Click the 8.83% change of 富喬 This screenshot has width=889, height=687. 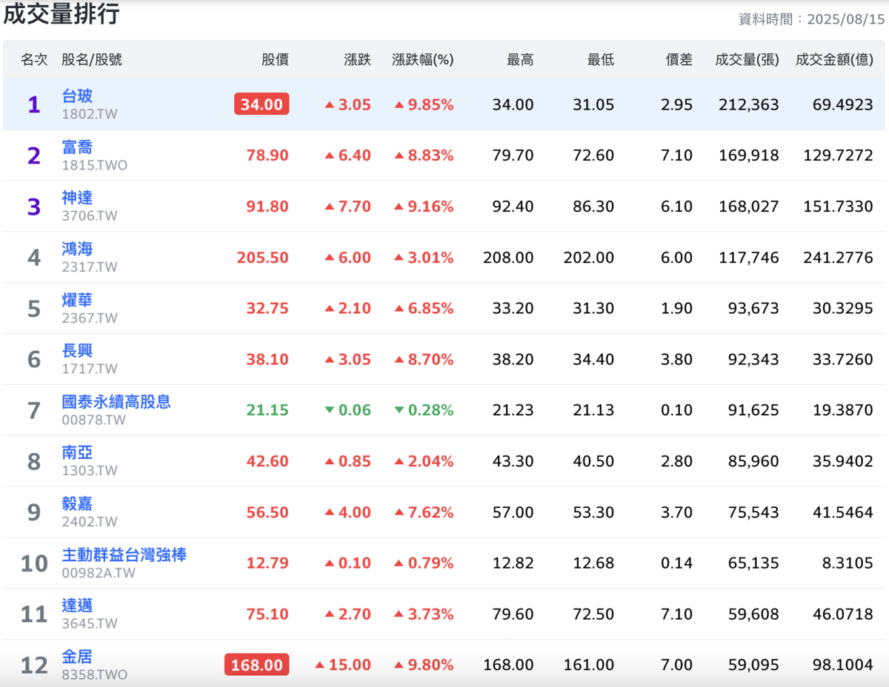point(424,155)
